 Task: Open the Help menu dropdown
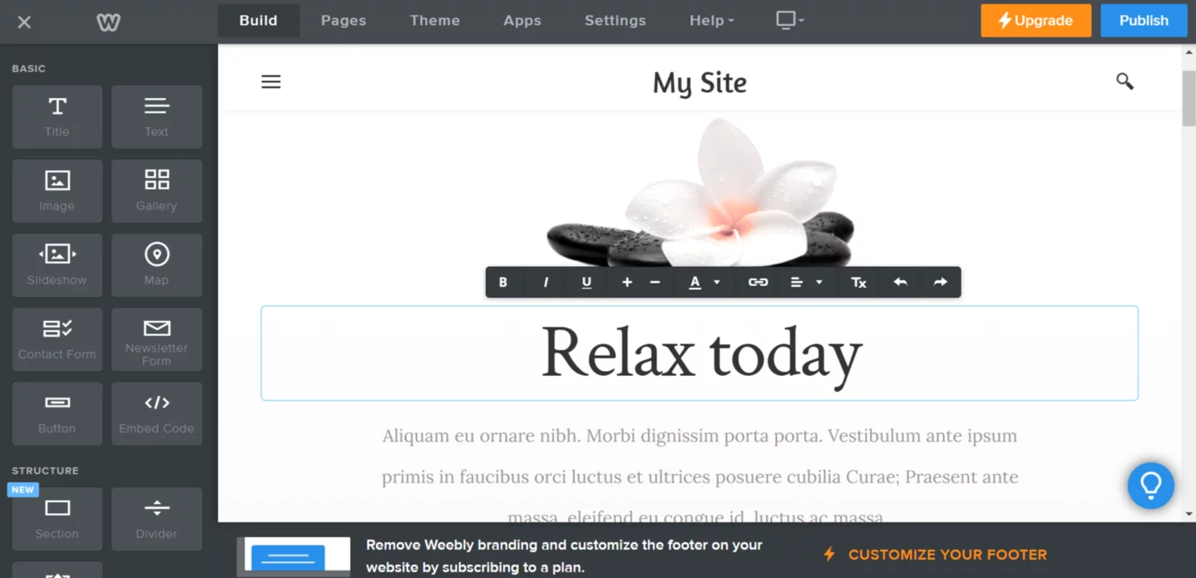point(710,20)
